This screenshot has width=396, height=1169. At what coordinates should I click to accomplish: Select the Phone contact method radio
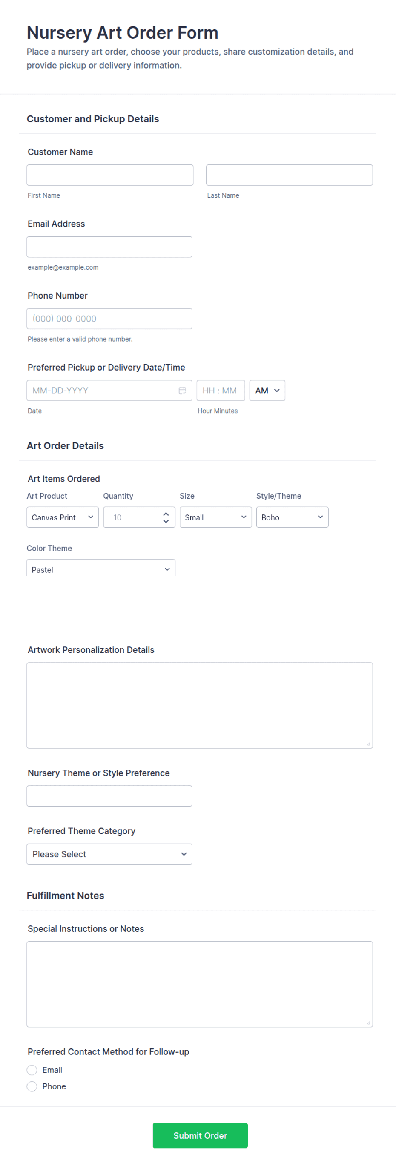pos(32,1086)
